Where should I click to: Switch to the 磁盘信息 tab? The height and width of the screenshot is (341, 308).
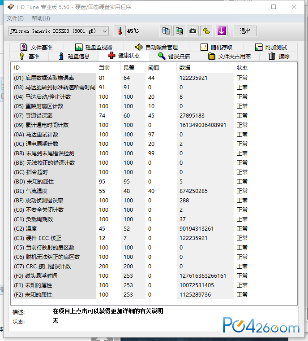74,57
